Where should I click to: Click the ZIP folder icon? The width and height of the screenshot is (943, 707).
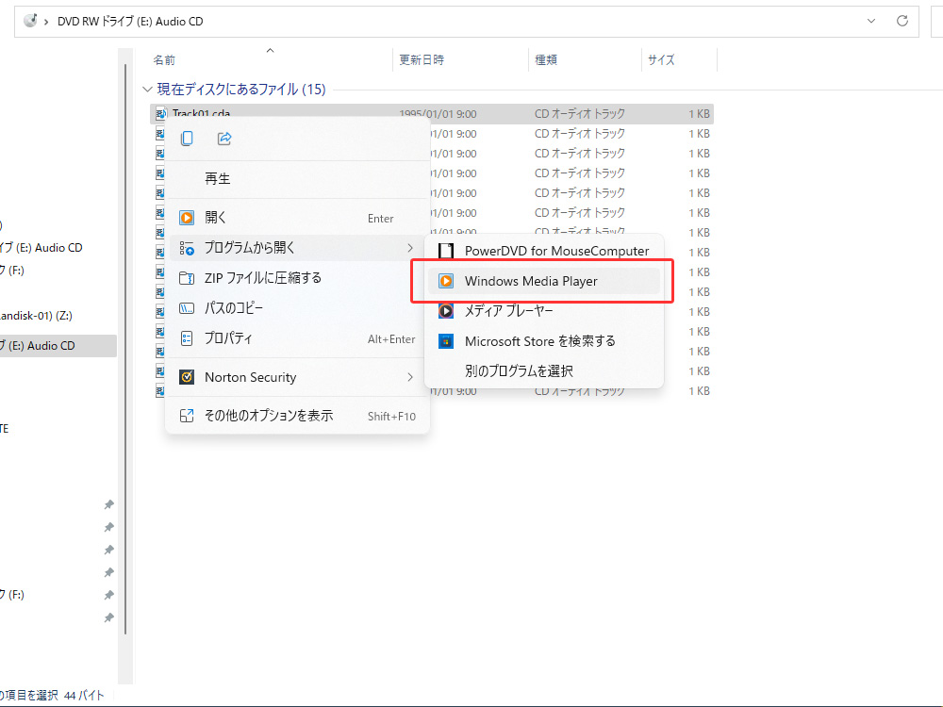click(x=187, y=278)
